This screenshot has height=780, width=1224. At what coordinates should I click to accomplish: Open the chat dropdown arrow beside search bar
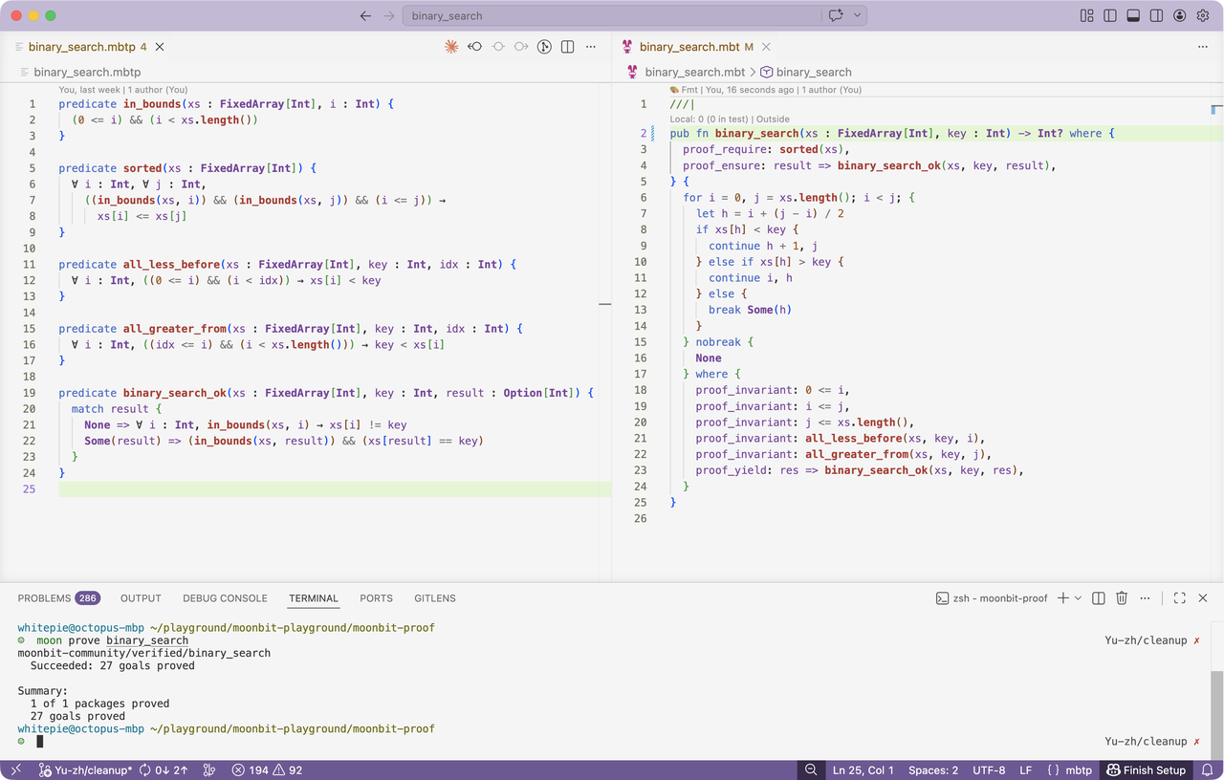click(857, 15)
